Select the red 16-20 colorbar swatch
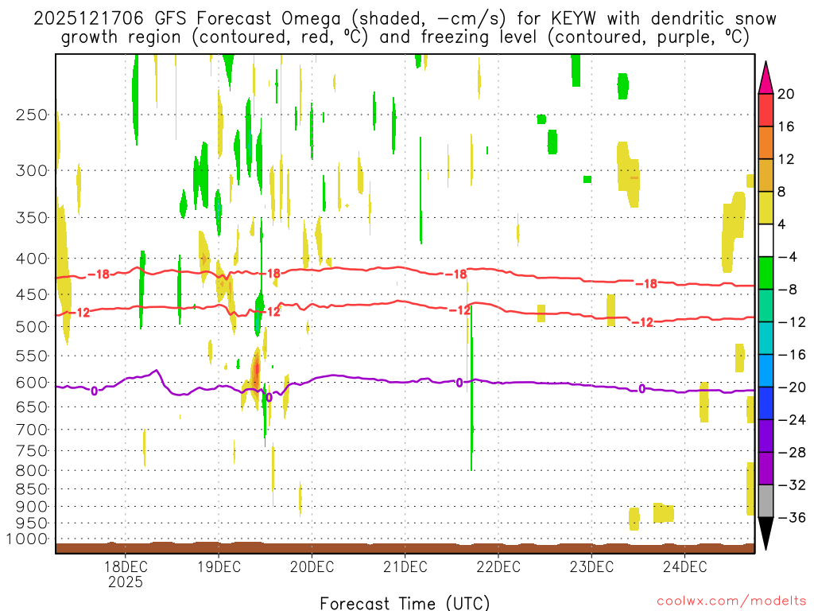The height and width of the screenshot is (611, 814). pyautogui.click(x=766, y=110)
